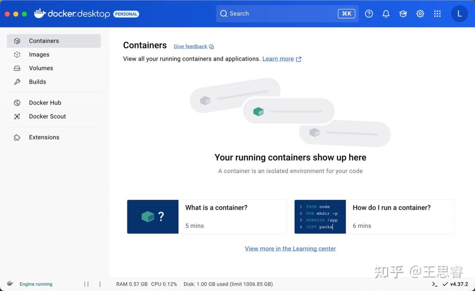This screenshot has width=475, height=291.
Task: Click the magnifier icon in Search
Action: pos(223,14)
